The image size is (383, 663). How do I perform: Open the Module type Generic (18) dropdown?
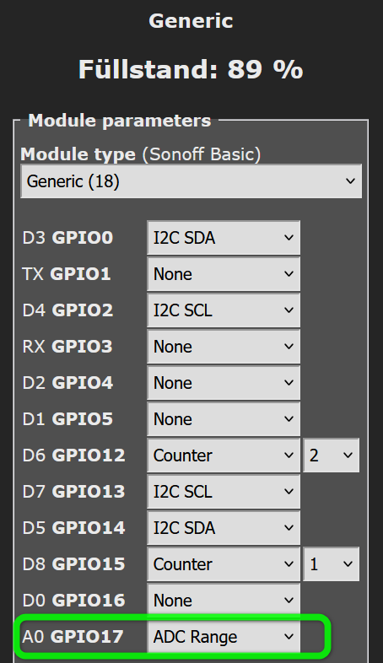click(191, 181)
